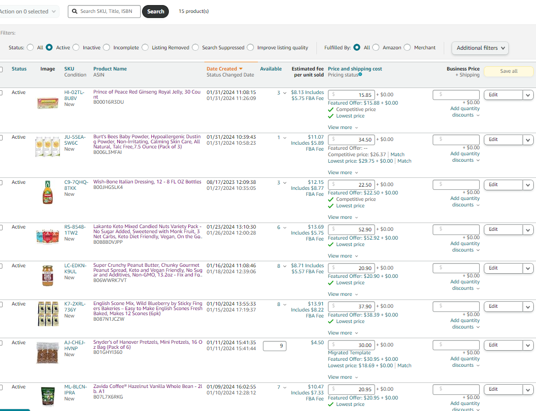
Task: Click price field showing 52.90
Action: click(351, 229)
